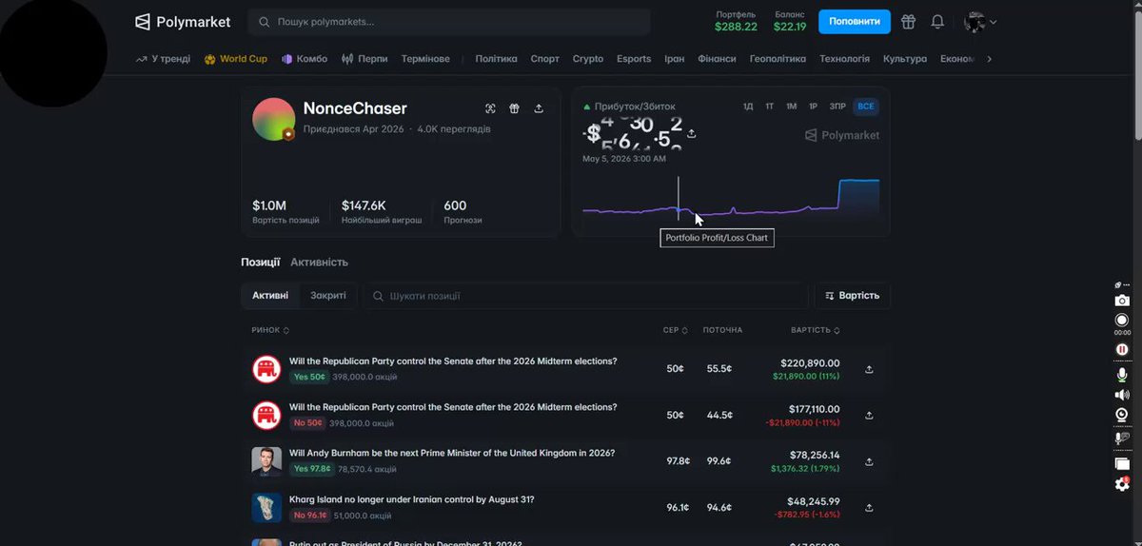Click the recorder record button
1142x546 pixels.
pos(1122,321)
